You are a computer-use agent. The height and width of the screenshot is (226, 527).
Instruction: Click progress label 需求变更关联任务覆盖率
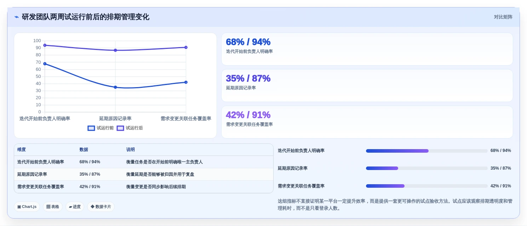click(x=301, y=186)
